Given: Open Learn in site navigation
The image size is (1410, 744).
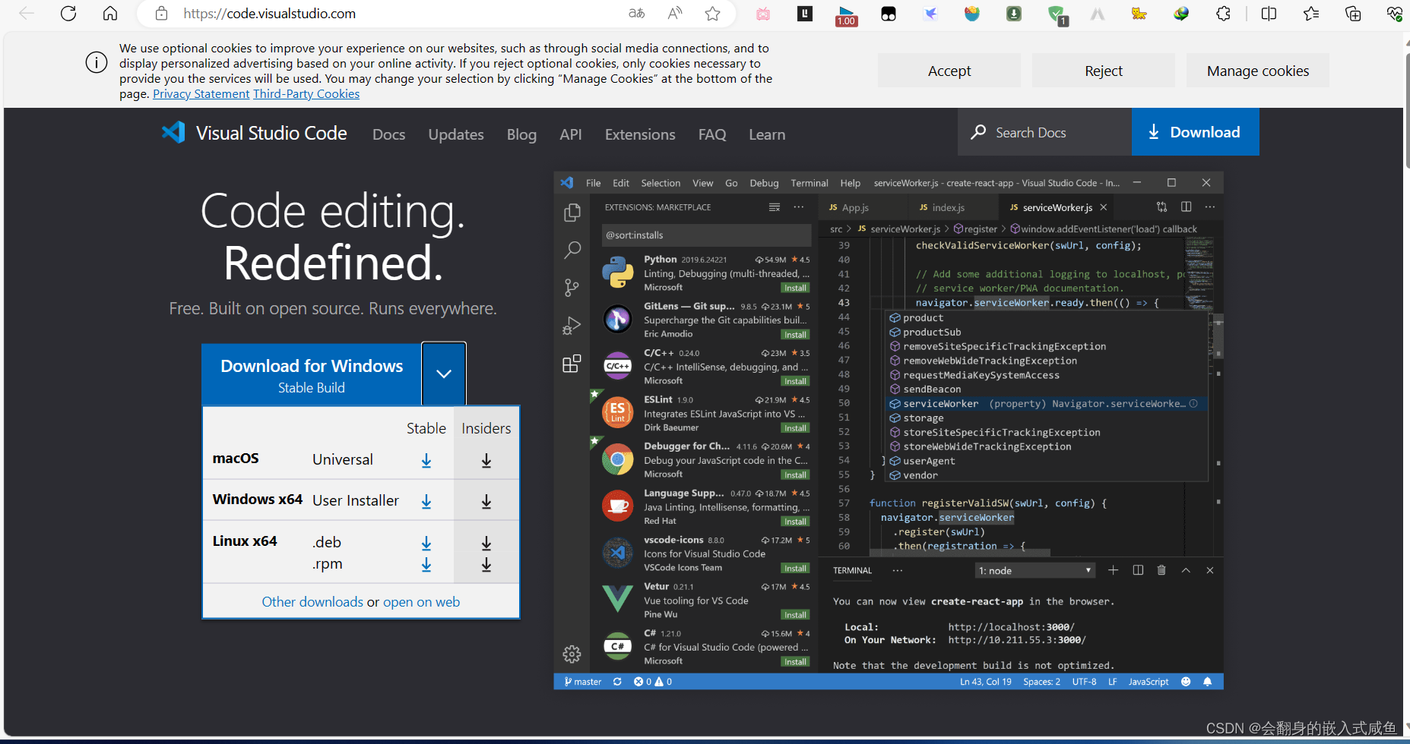Looking at the screenshot, I should 767,134.
